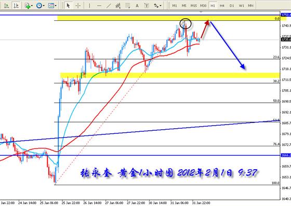Select the MN monthly timeframe
This screenshot has height=206, width=291.
[x=250, y=6]
